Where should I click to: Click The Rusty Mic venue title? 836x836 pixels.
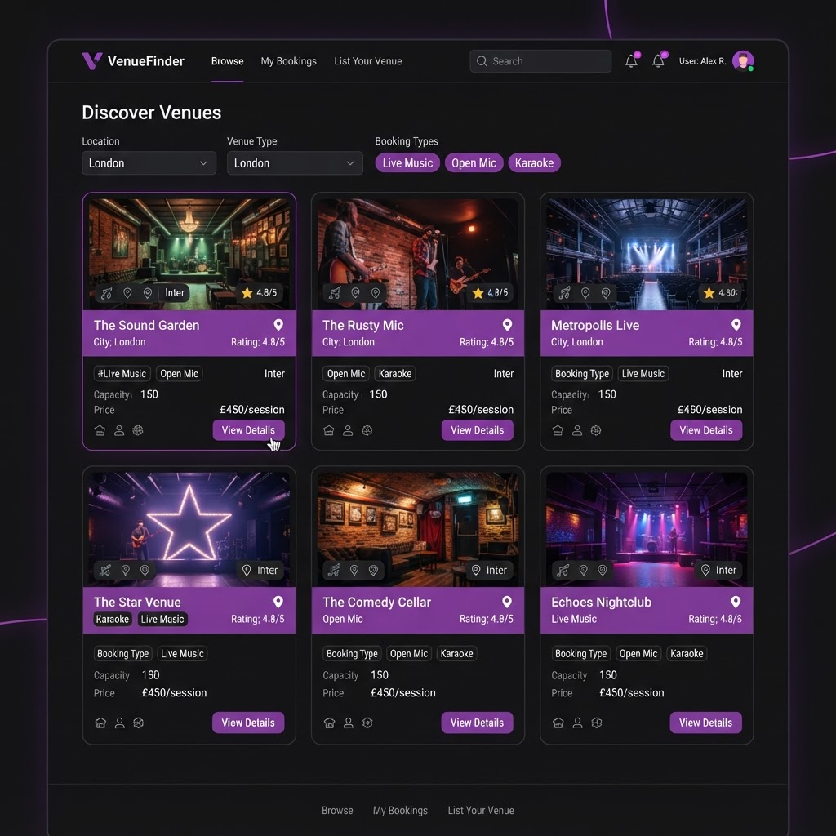(x=363, y=325)
